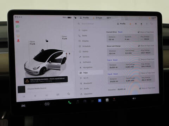Check Trip A Show in Trips Card
This screenshot has width=169, height=126.
coord(139,59)
